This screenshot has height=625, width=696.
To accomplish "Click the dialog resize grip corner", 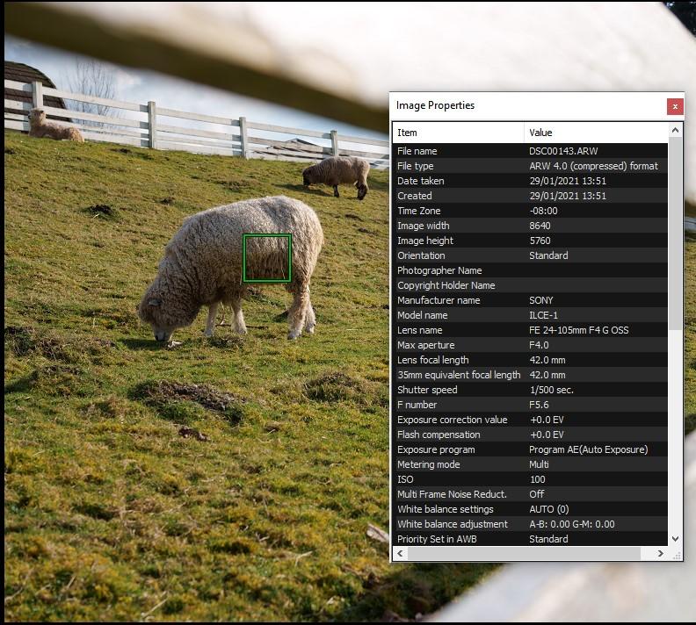I will click(x=677, y=555).
